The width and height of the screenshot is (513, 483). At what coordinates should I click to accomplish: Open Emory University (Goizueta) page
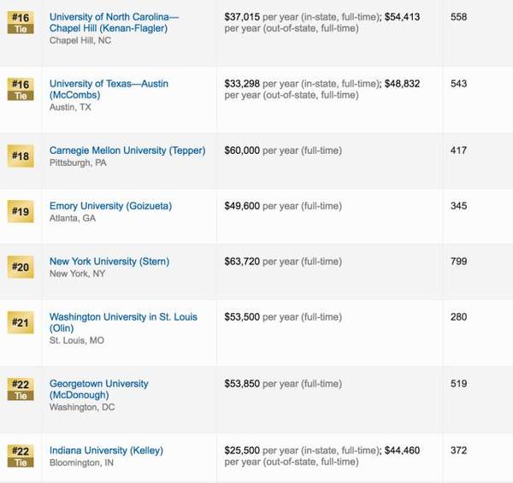coord(110,206)
